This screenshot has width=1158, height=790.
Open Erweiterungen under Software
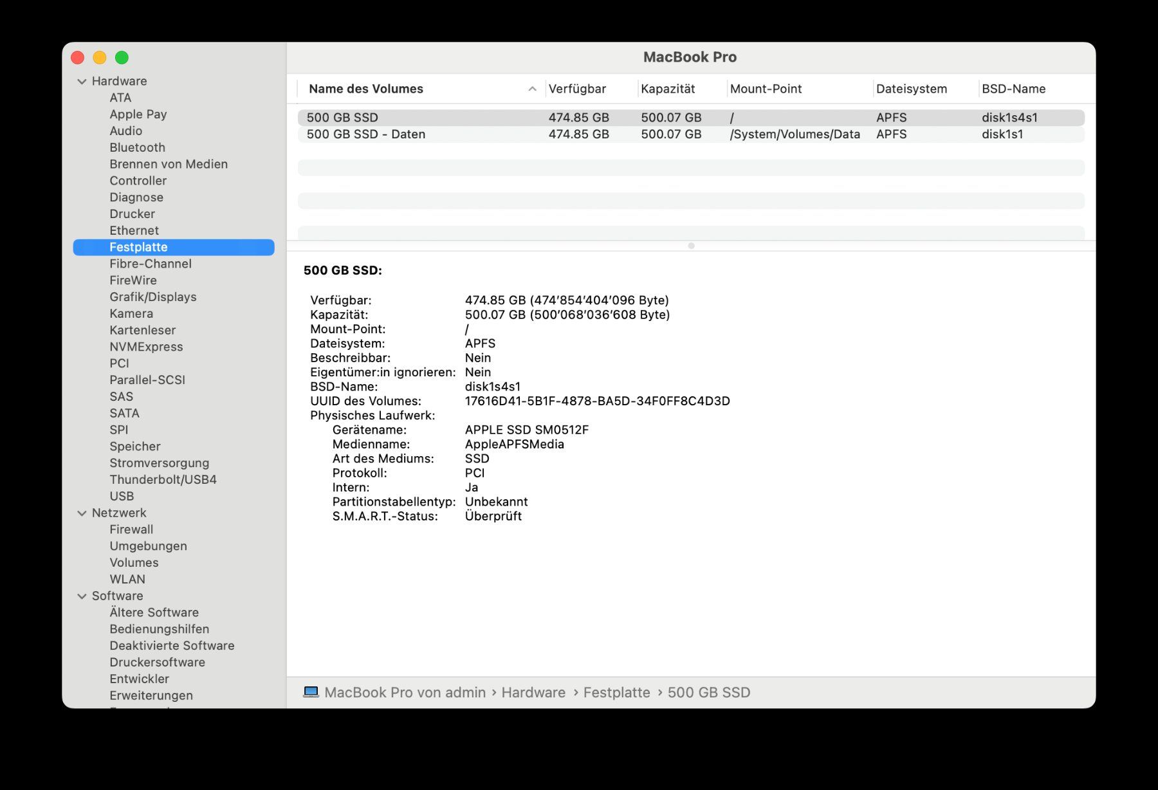click(x=151, y=695)
